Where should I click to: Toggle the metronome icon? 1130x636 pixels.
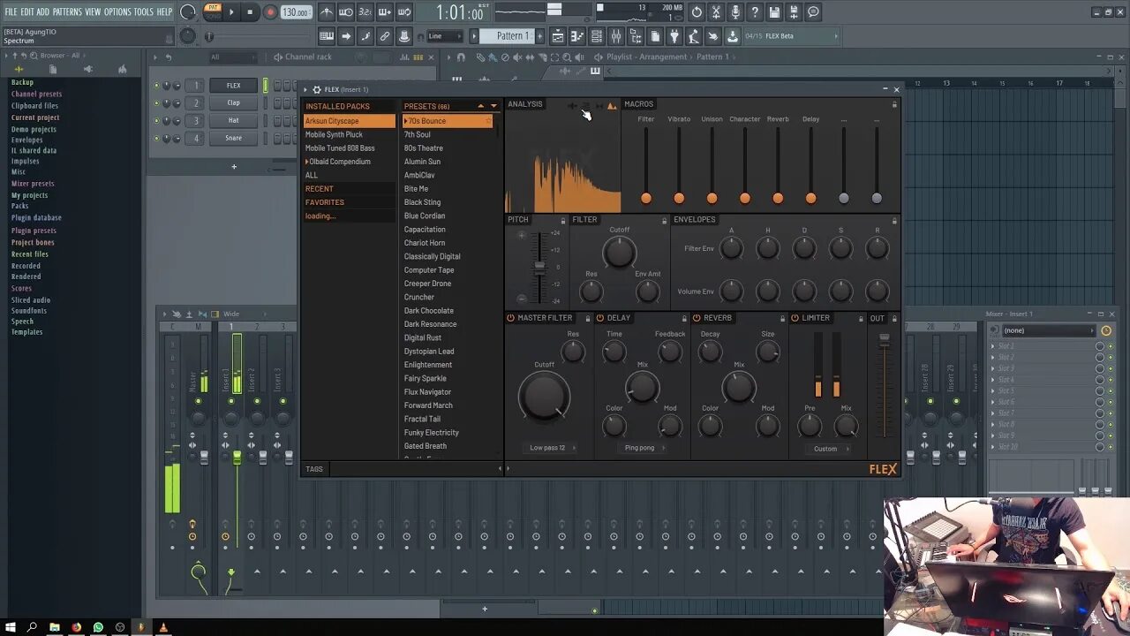[327, 12]
